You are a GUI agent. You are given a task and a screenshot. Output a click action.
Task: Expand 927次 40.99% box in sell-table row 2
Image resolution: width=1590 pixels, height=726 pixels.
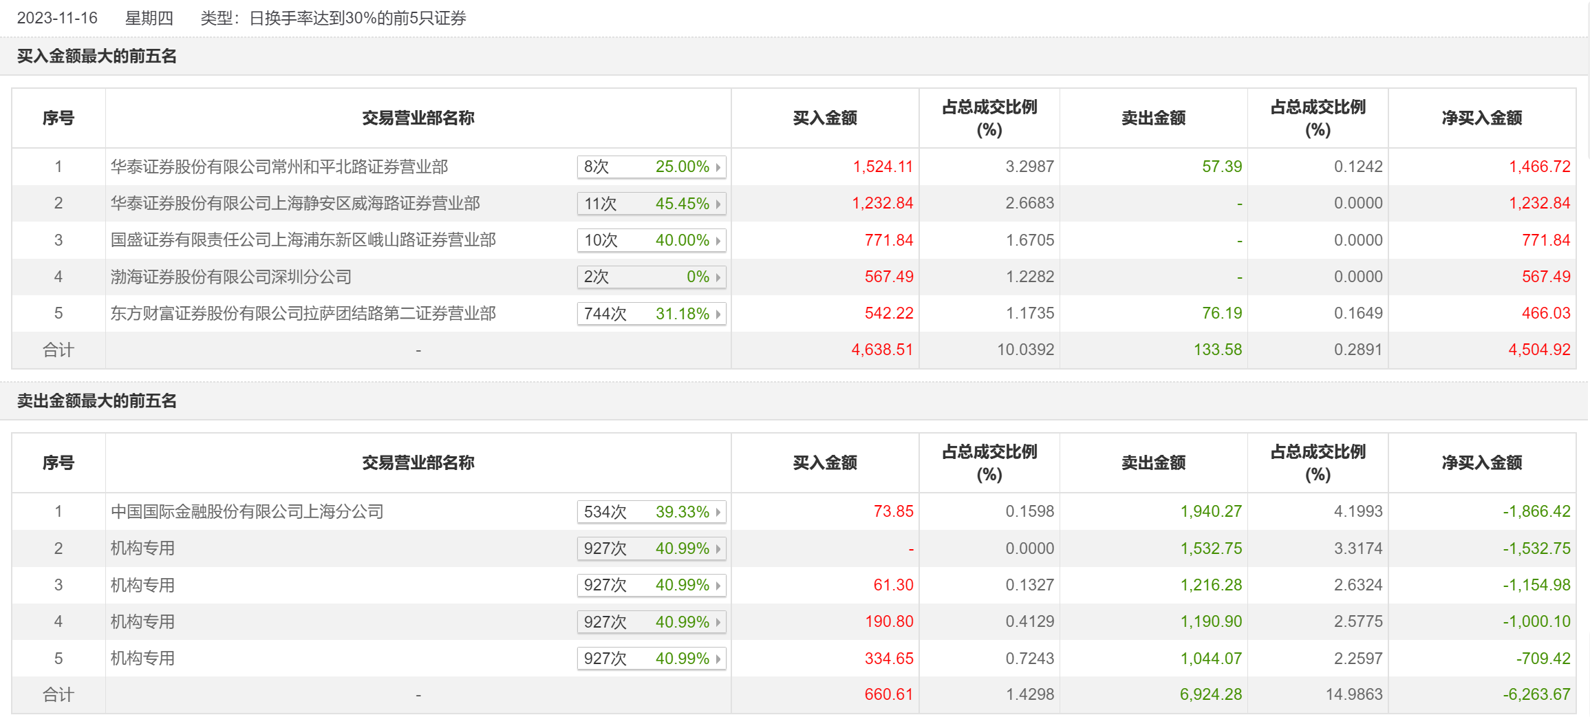pos(651,549)
